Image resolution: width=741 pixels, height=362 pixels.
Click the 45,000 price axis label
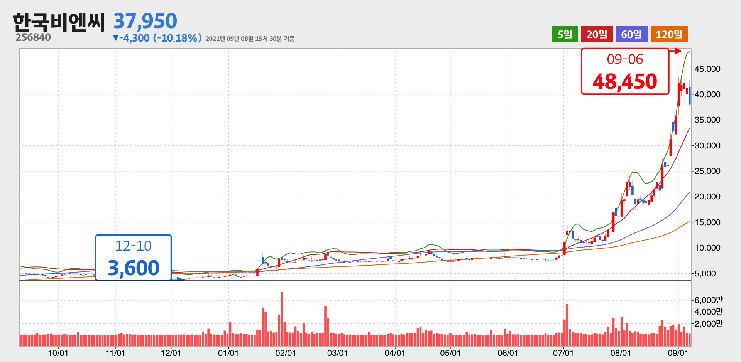pyautogui.click(x=707, y=69)
